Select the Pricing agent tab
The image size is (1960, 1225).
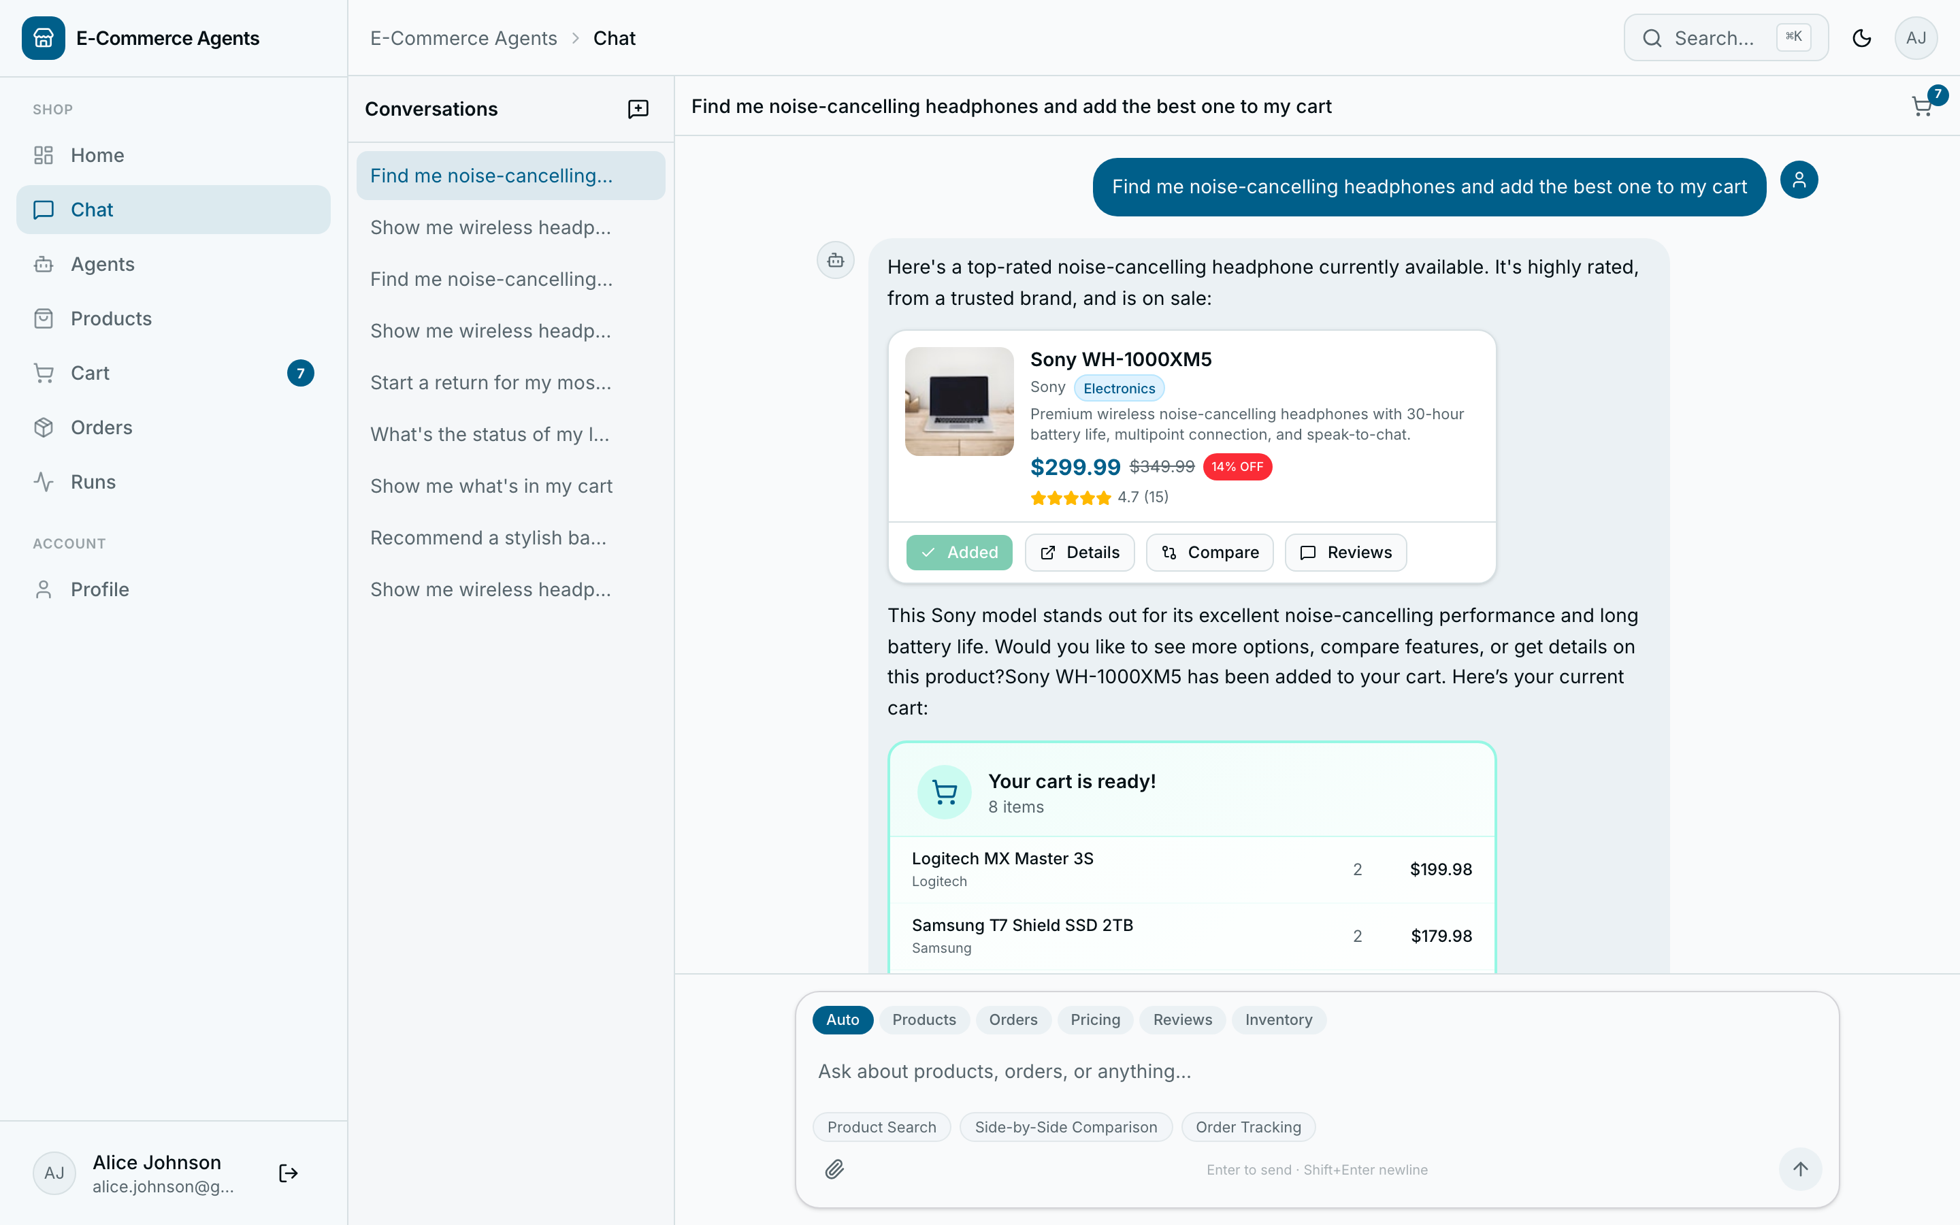[x=1095, y=1019]
